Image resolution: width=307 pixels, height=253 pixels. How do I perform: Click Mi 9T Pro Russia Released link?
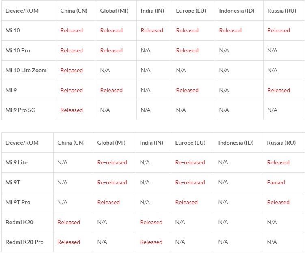[x=278, y=202]
